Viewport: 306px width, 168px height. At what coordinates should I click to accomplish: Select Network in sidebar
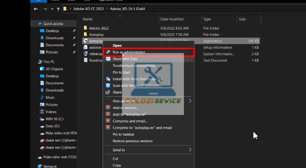(50, 166)
